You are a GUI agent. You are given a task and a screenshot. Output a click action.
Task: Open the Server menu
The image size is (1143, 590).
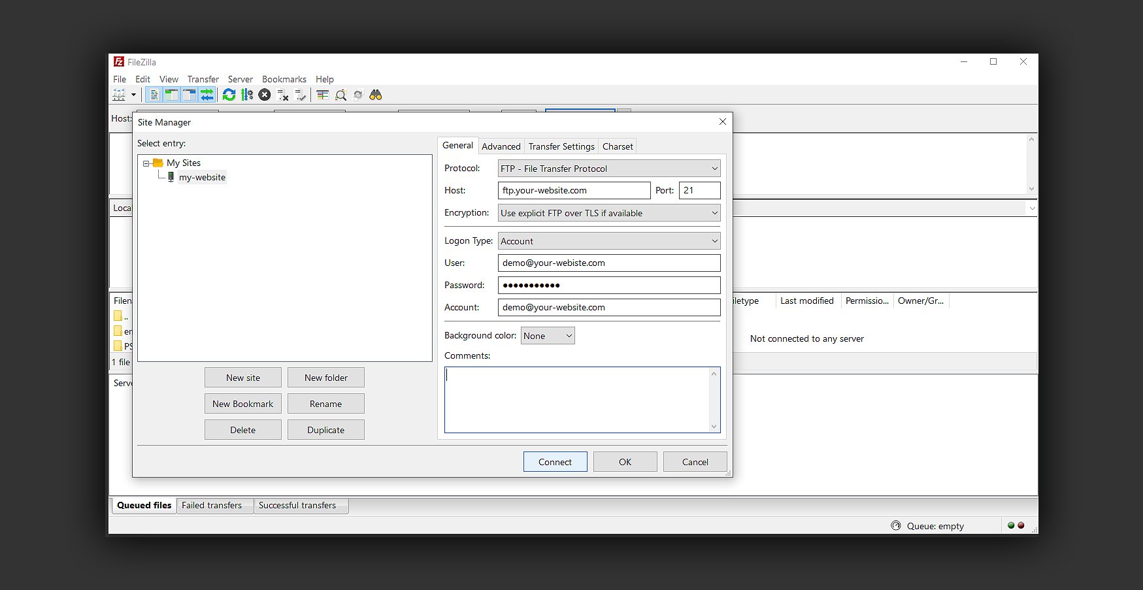pos(240,79)
